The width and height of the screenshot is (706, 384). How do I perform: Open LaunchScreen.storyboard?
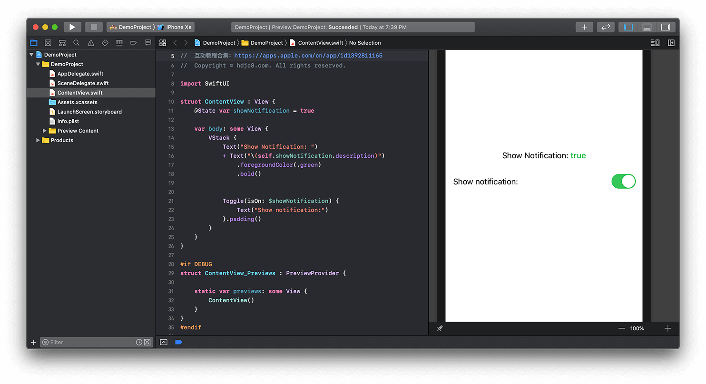point(89,112)
